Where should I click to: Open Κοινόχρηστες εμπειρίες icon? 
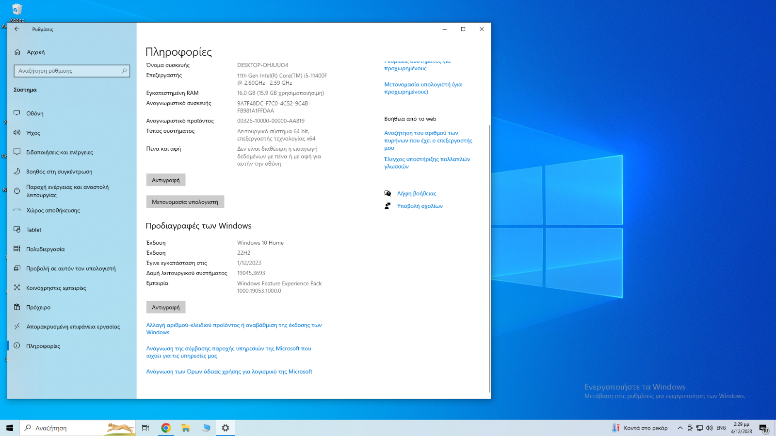[x=17, y=288]
